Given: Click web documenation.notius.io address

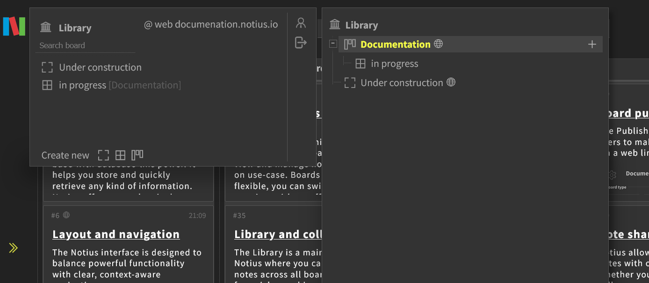Looking at the screenshot, I should click(x=211, y=24).
